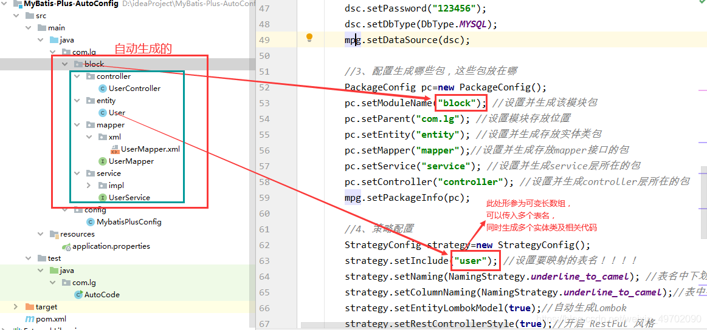This screenshot has height=330, width=707.
Task: Click the target folder icon
Action: (30, 307)
